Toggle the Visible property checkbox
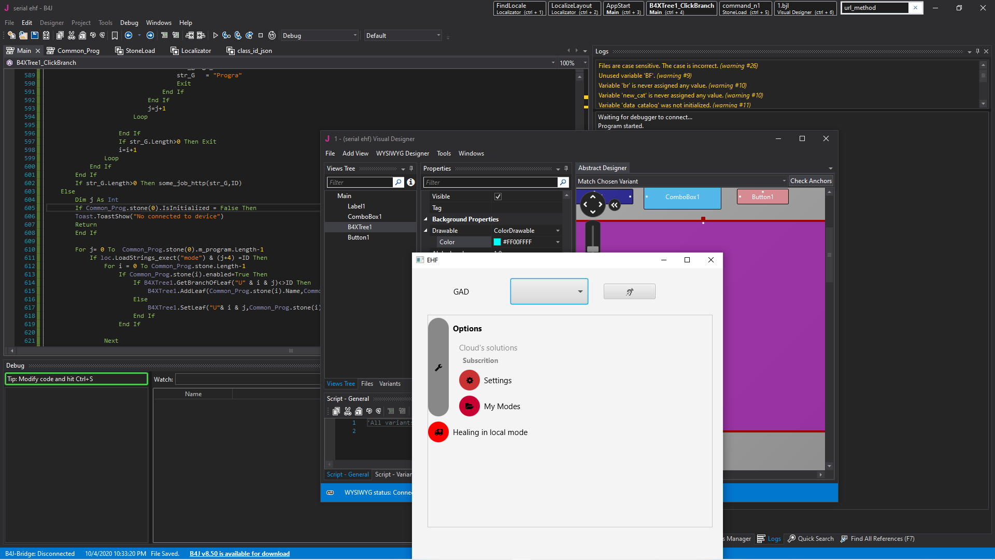This screenshot has width=995, height=560. pos(498,197)
